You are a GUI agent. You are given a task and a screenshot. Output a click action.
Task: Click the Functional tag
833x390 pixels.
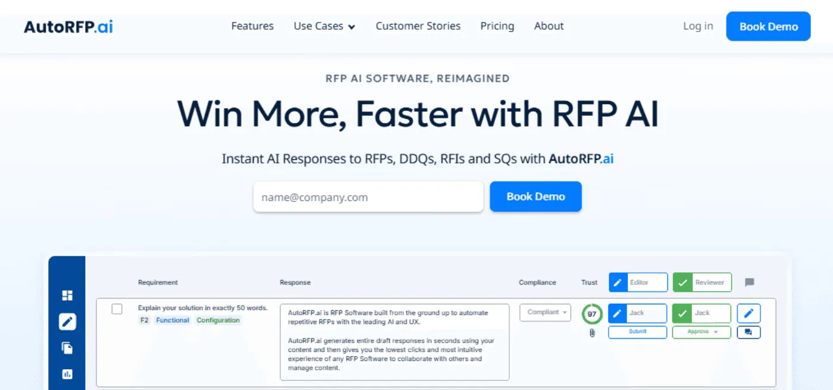pos(173,320)
